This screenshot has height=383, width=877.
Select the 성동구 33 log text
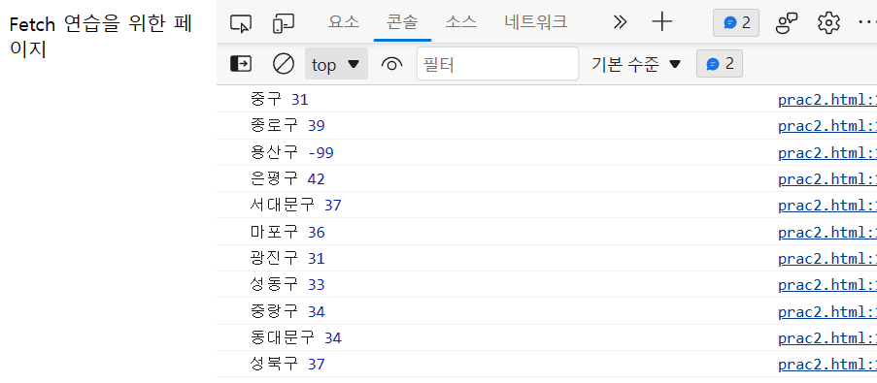tap(287, 285)
